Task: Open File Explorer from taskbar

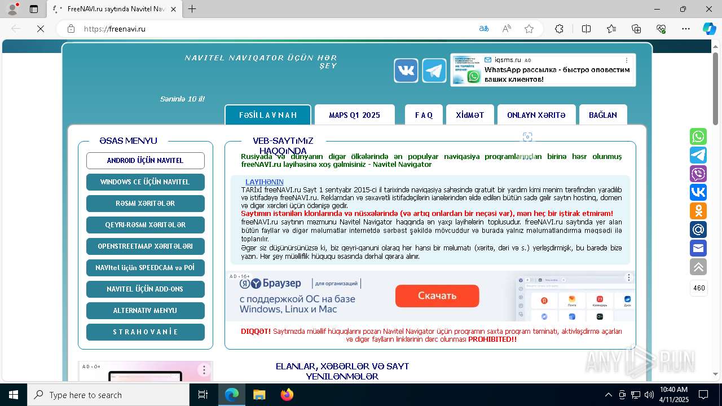Action: click(x=259, y=395)
